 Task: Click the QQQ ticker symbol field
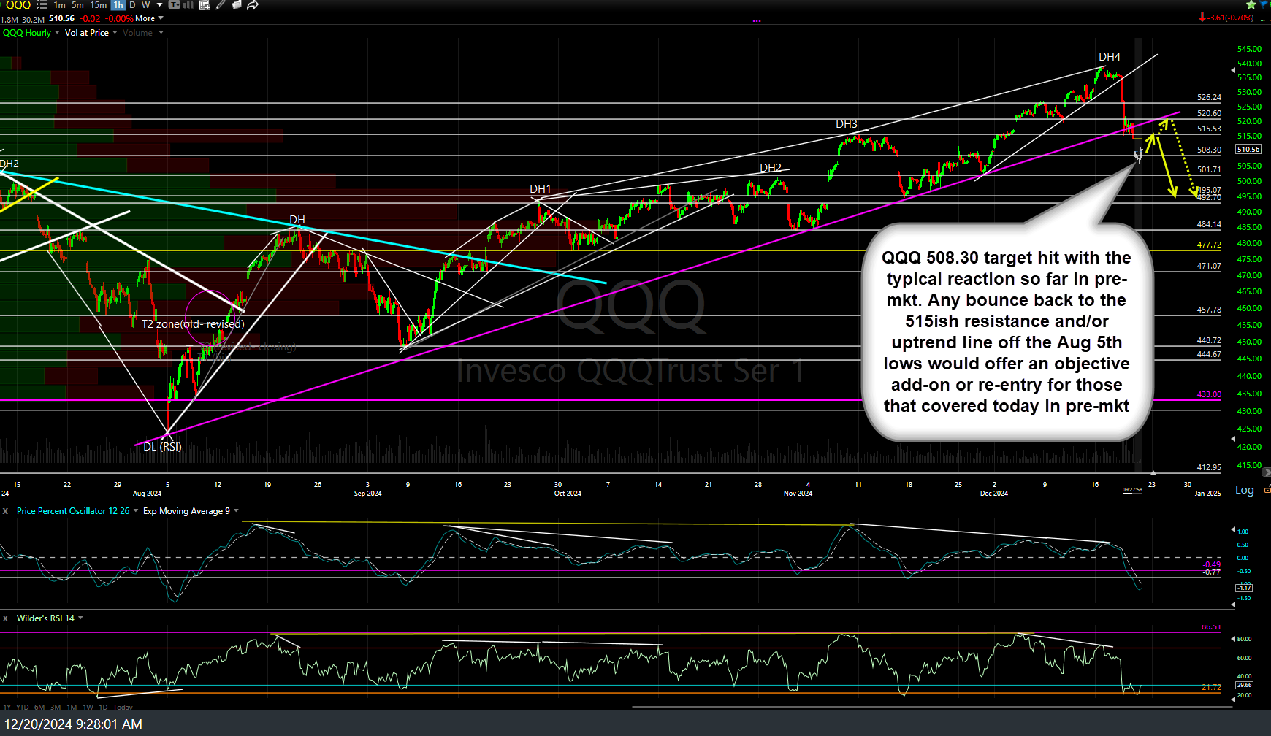point(18,5)
